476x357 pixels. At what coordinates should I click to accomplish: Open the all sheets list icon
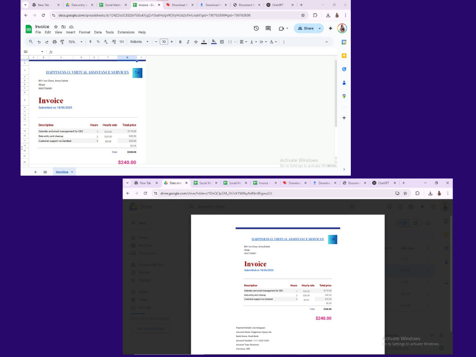click(x=45, y=172)
